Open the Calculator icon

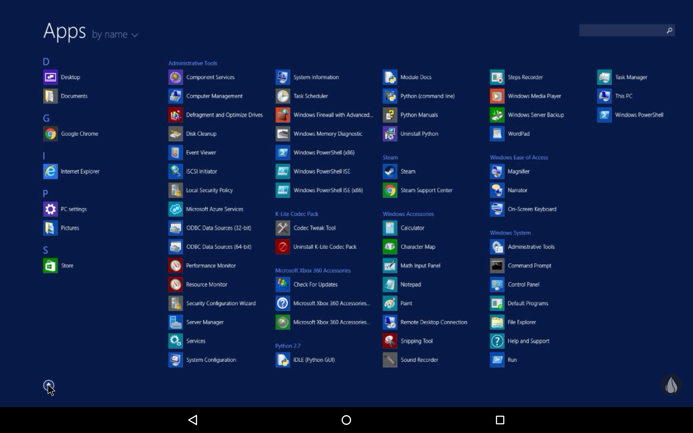[390, 228]
